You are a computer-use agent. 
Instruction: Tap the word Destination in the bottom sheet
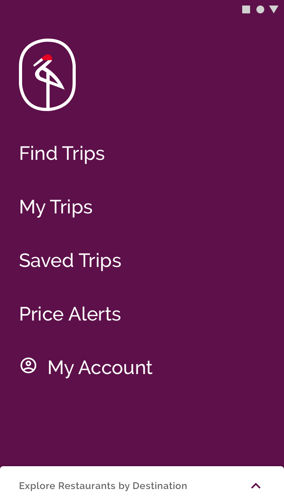pyautogui.click(x=160, y=486)
